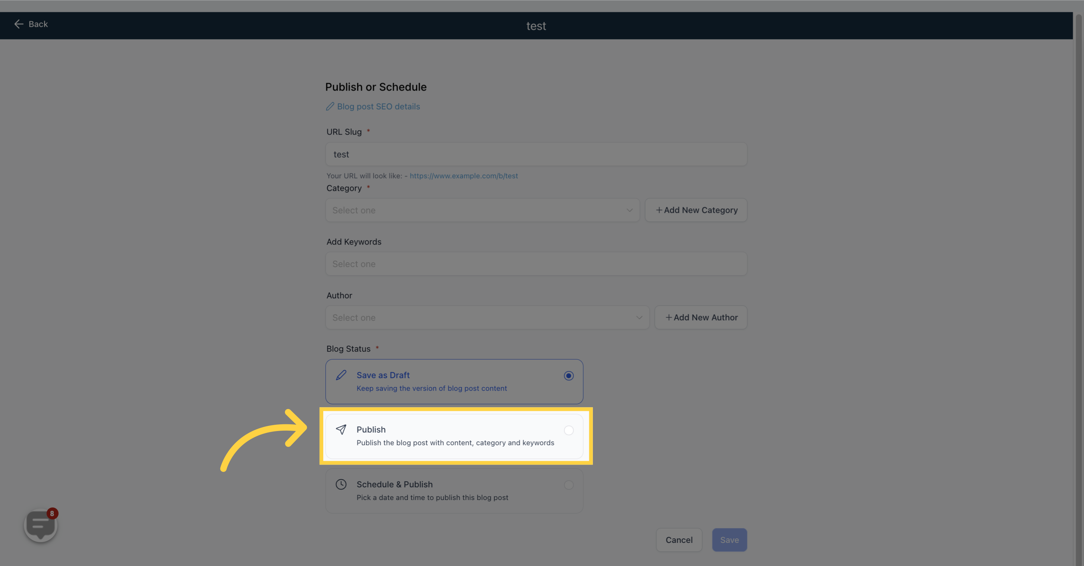Click the URL Slug input field
Viewport: 1084px width, 566px height.
pyautogui.click(x=536, y=153)
